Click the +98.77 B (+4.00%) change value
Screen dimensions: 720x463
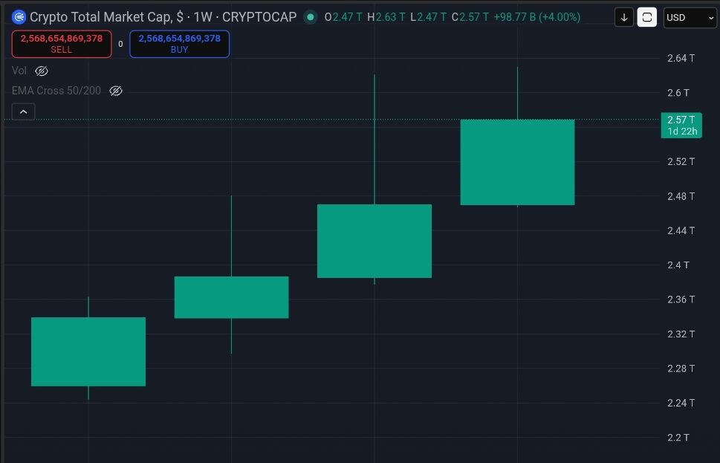[x=536, y=17]
